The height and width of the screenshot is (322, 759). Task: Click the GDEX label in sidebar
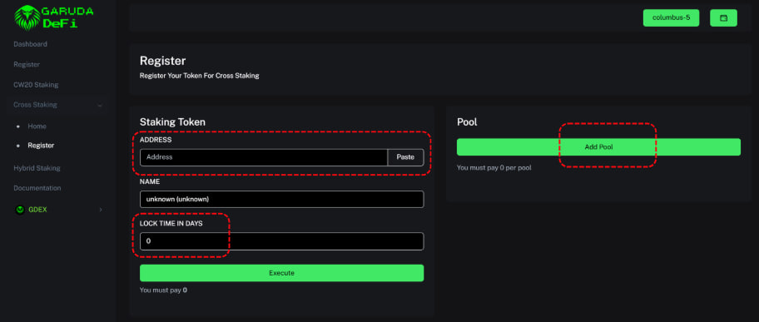pos(37,210)
